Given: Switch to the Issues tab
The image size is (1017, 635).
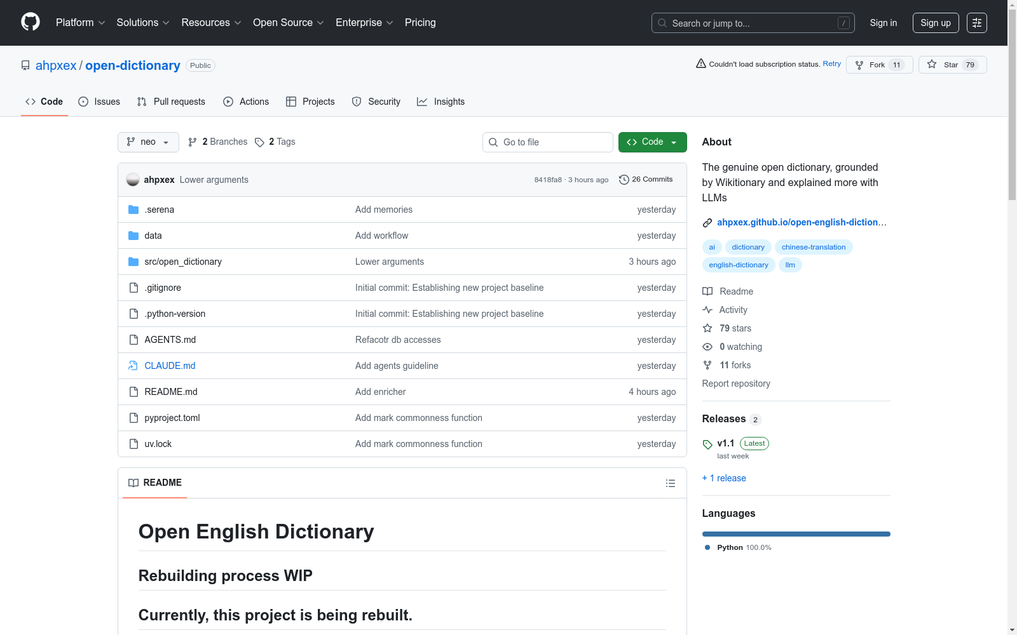Looking at the screenshot, I should coord(99,102).
